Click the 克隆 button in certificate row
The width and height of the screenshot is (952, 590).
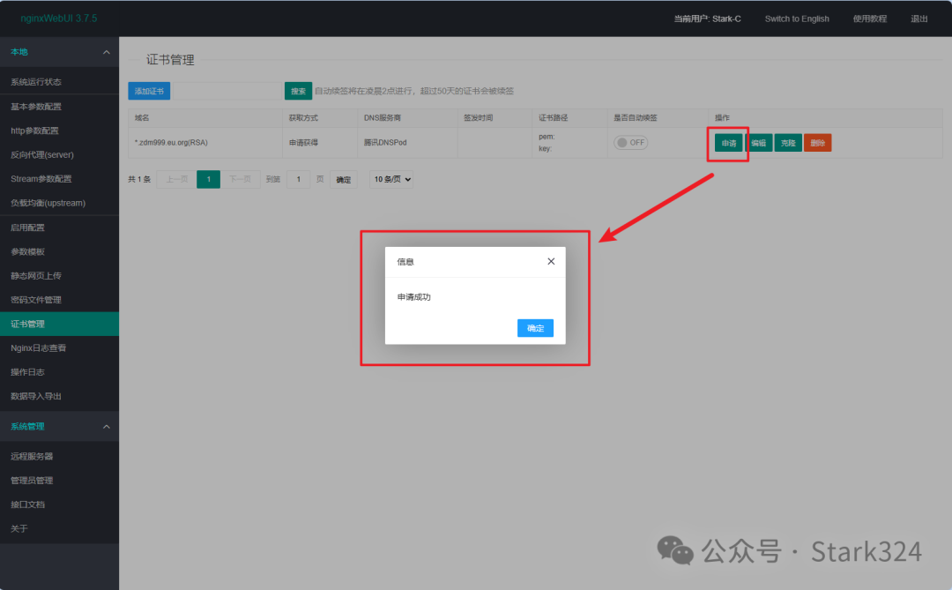coord(788,143)
